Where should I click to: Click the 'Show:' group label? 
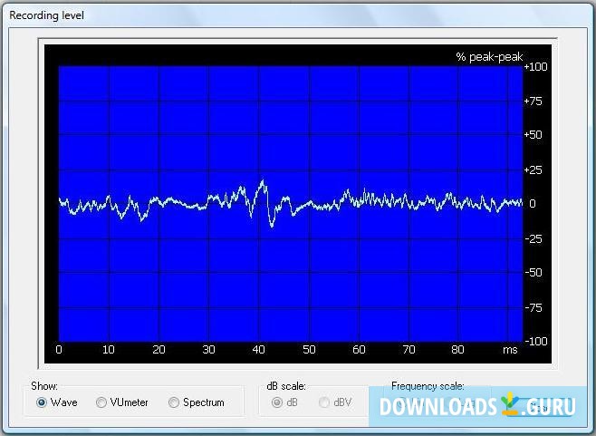tap(44, 386)
